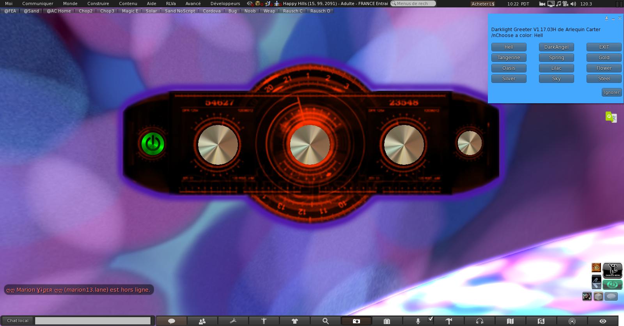
Task: Click the local chat text input field
Action: (x=93, y=321)
